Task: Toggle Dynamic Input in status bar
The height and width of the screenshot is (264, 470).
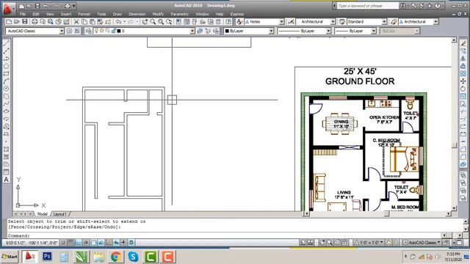Action: click(x=116, y=243)
